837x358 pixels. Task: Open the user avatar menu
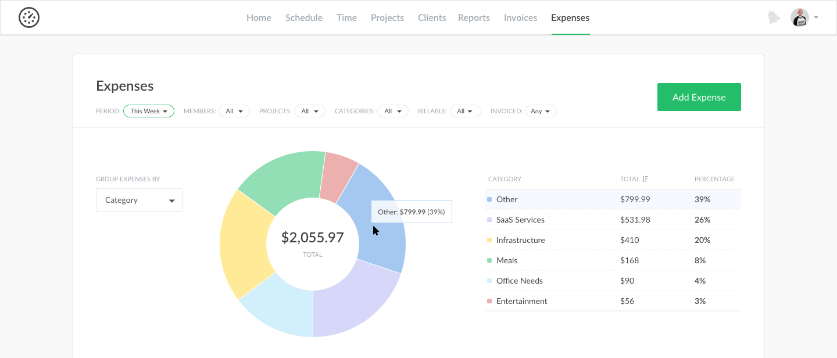[800, 17]
